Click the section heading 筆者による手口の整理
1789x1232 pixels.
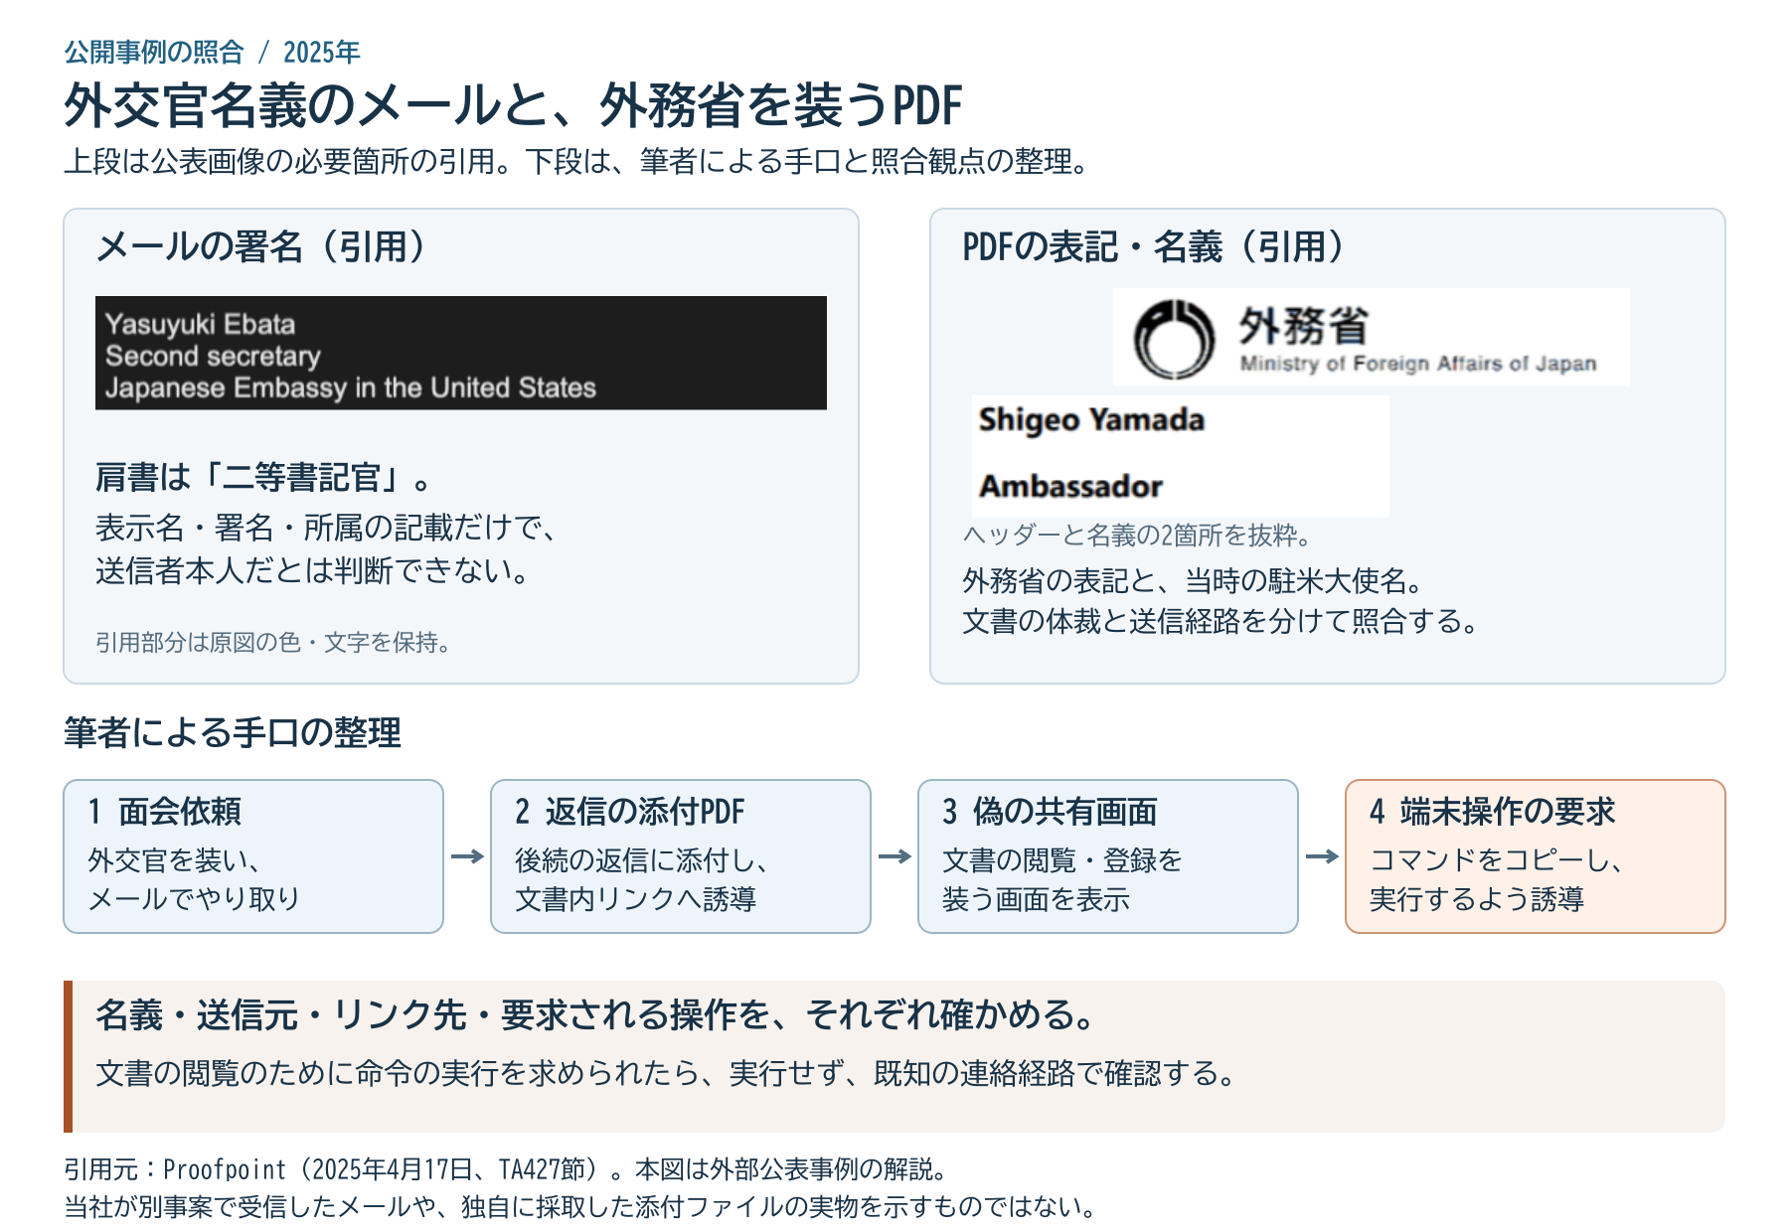point(233,733)
